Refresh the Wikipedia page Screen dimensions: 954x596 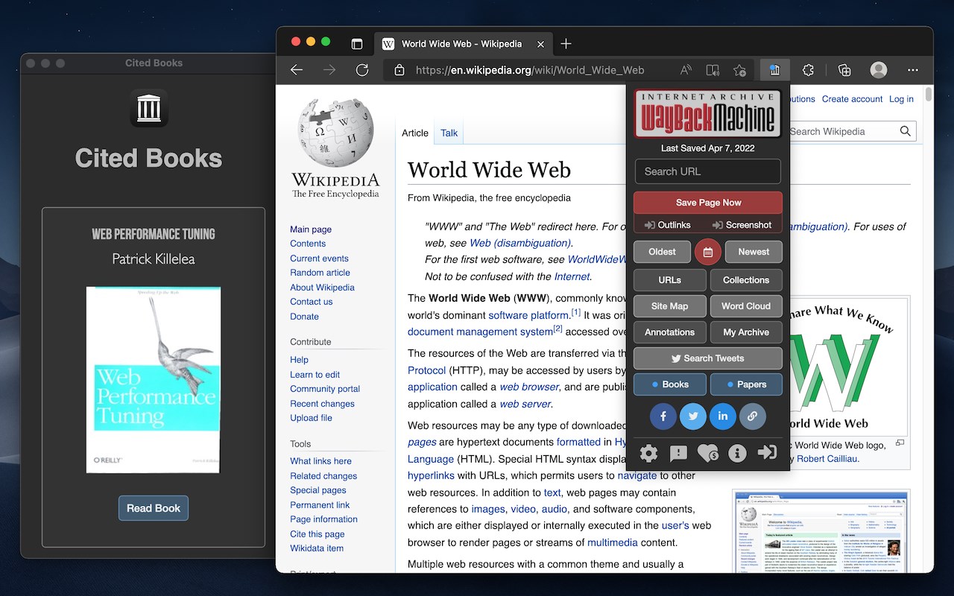click(x=362, y=70)
